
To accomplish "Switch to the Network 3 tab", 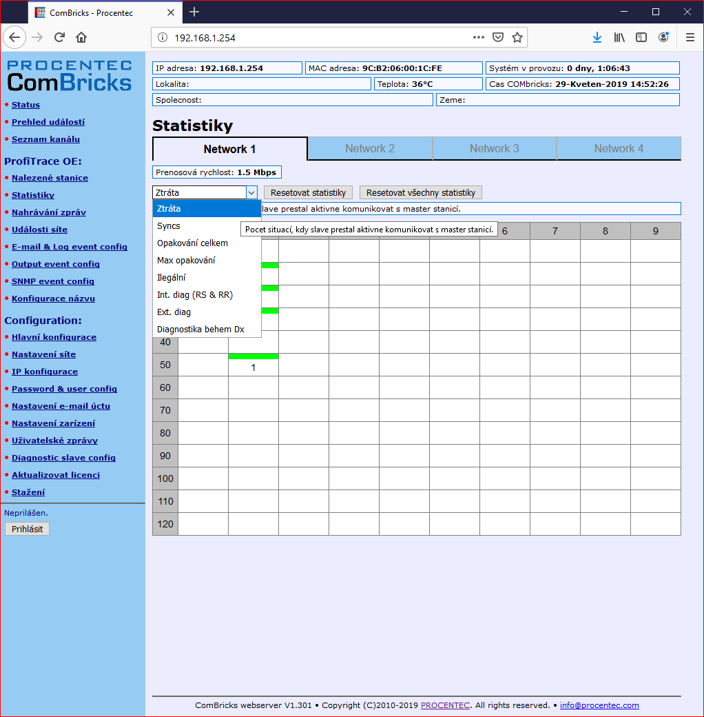I will (x=495, y=149).
